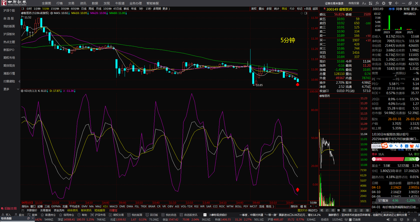
Task: Open 模板 template selector
Action: [304, 206]
